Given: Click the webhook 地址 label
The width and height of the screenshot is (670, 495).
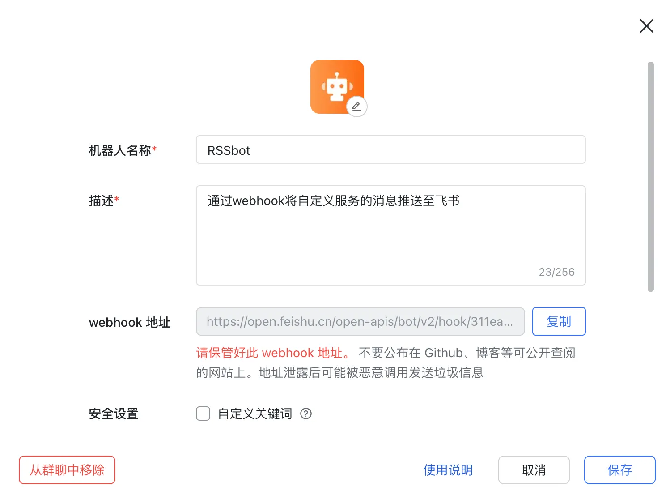Looking at the screenshot, I should coord(130,322).
